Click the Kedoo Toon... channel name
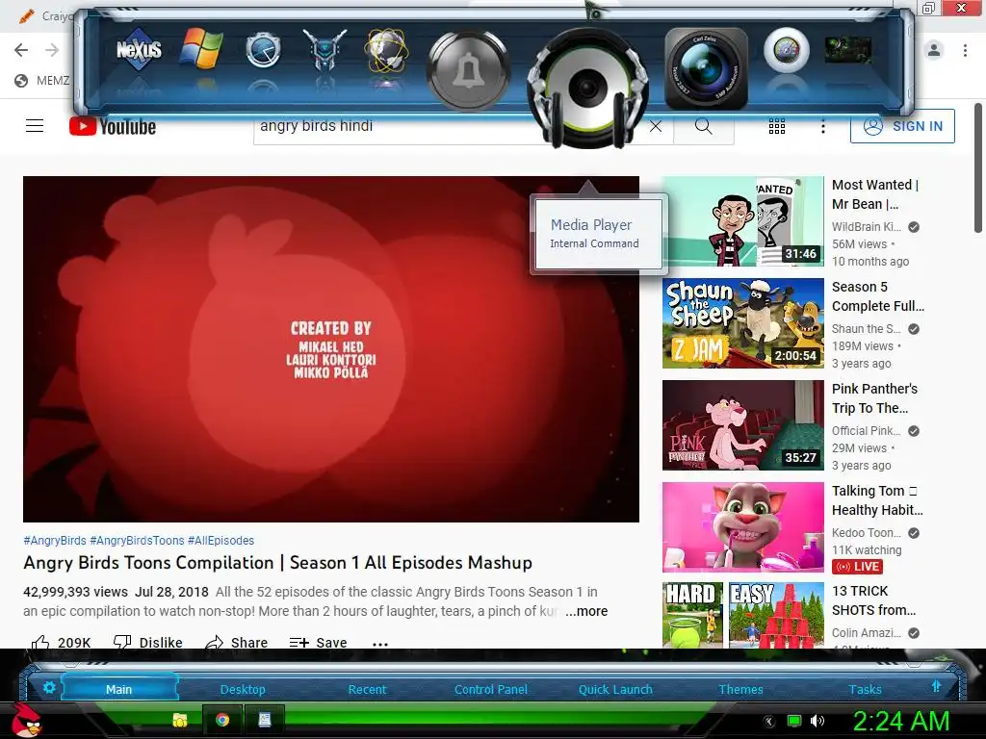The width and height of the screenshot is (986, 739). point(866,533)
